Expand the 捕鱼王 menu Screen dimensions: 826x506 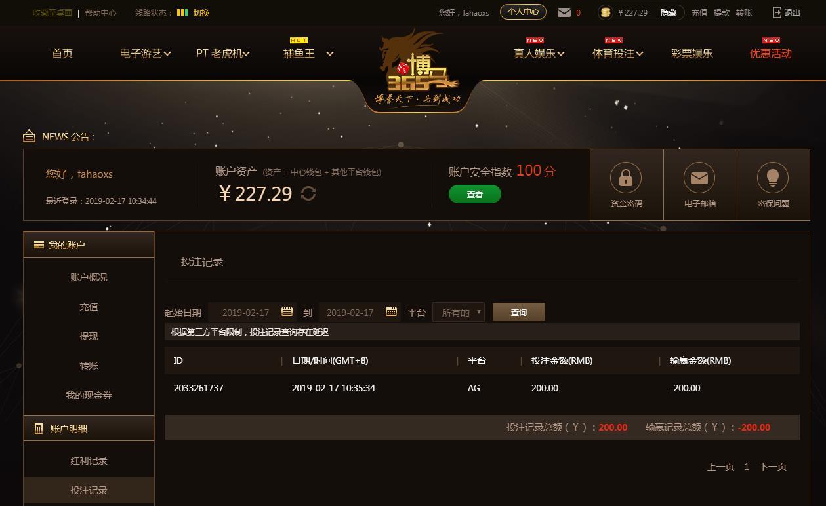tap(308, 54)
